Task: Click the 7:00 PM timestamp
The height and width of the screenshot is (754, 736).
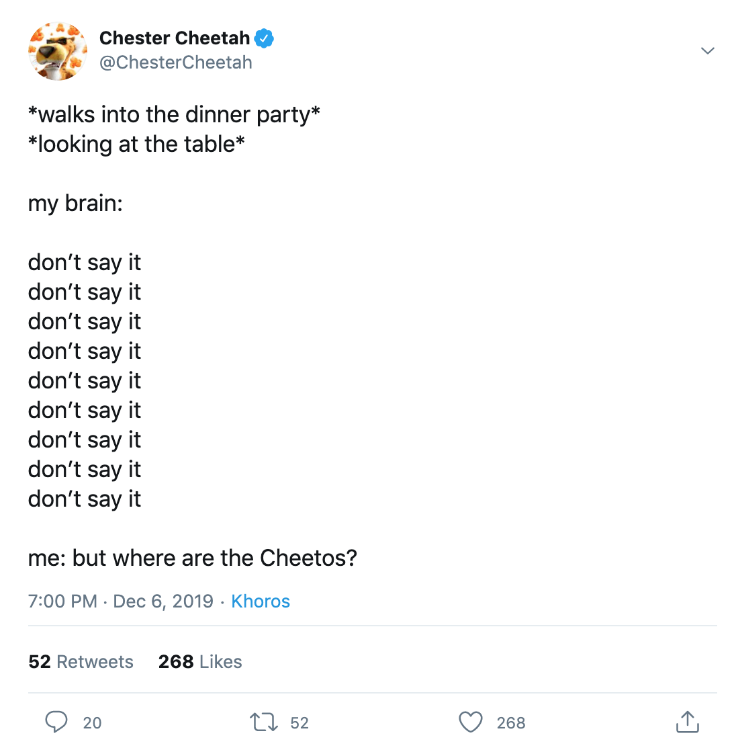Action: click(x=62, y=601)
